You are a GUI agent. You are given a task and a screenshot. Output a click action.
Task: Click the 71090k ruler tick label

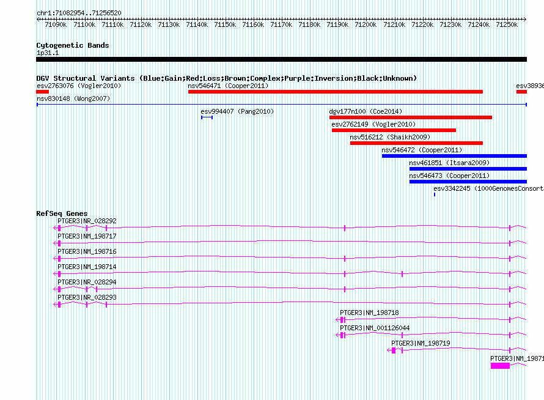[x=56, y=24]
